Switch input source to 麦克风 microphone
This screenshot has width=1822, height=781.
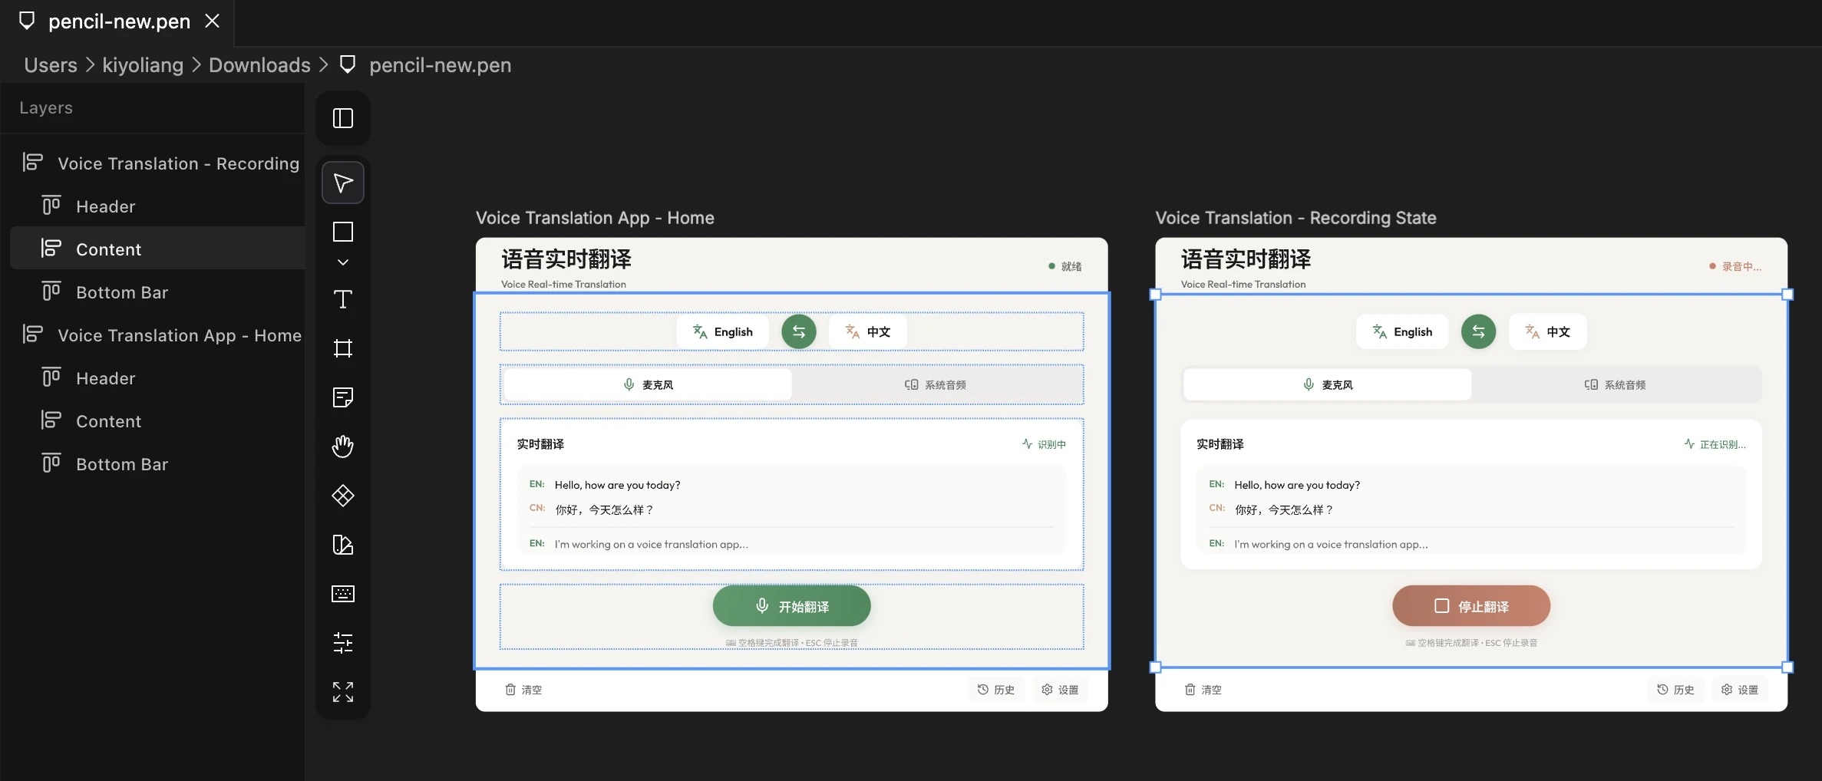pyautogui.click(x=647, y=384)
